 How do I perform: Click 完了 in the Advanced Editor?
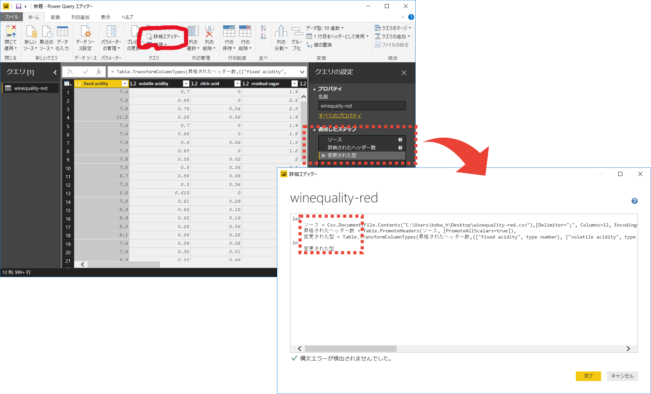tap(588, 376)
